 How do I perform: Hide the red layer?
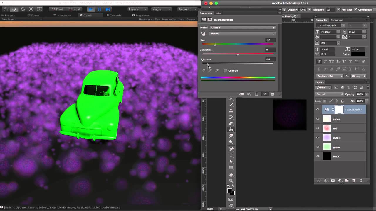tap(318, 128)
